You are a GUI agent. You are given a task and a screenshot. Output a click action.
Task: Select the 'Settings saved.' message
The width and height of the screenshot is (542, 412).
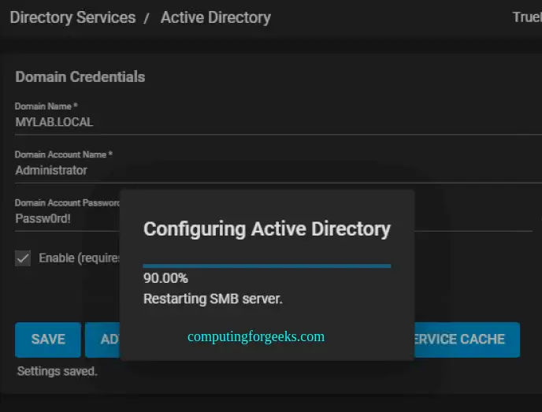(58, 371)
